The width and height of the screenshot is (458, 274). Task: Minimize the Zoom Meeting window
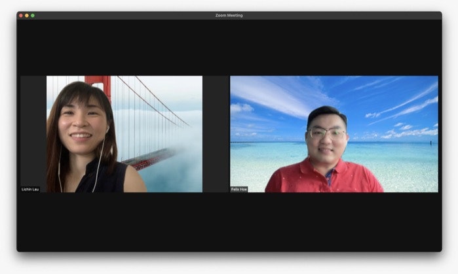pos(27,15)
